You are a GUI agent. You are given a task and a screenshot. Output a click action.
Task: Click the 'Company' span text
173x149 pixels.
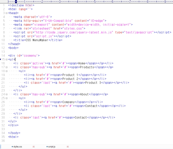(68, 102)
